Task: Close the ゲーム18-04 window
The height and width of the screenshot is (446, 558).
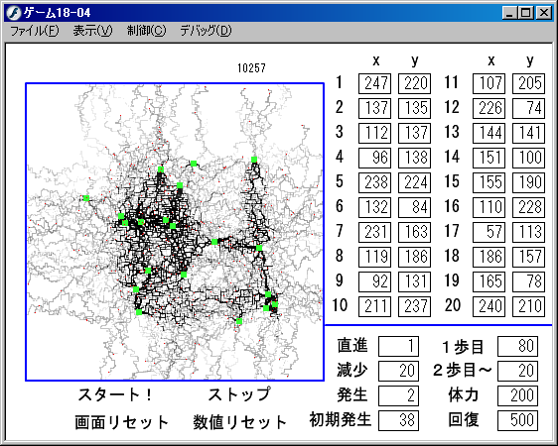Action: click(544, 13)
